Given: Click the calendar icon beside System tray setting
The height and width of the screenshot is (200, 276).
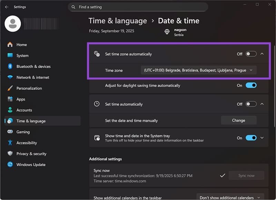Looking at the screenshot, I should point(97,138).
